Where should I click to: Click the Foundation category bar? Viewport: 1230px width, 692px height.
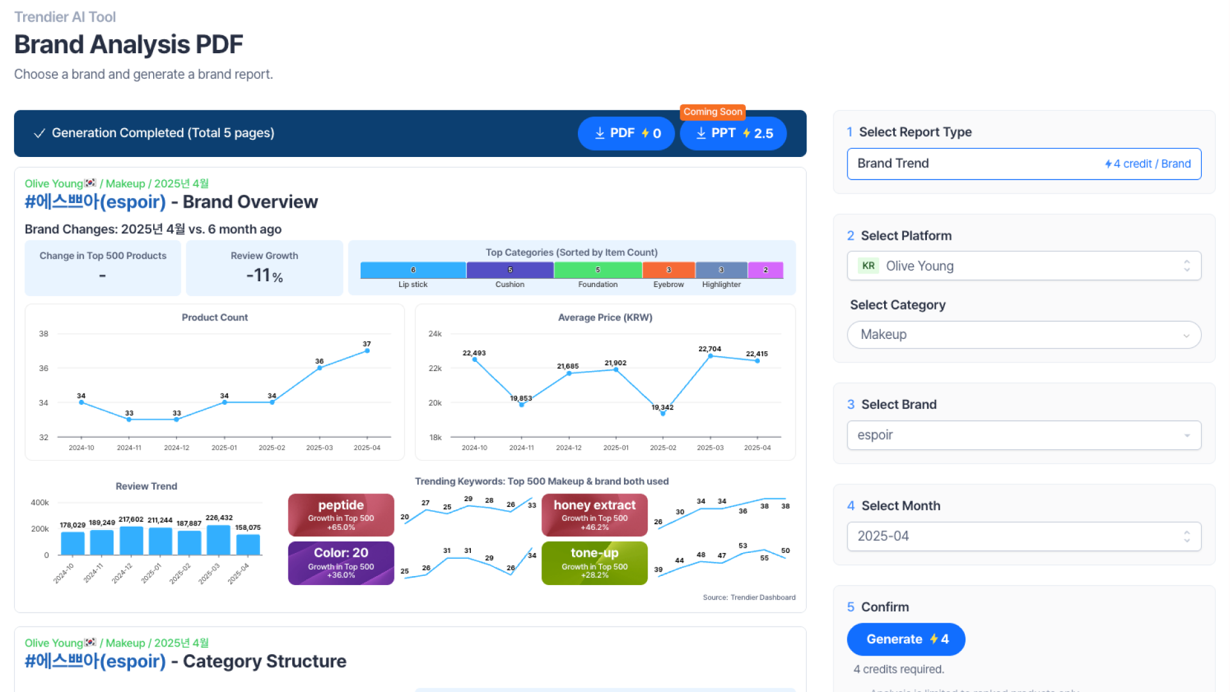tap(598, 270)
